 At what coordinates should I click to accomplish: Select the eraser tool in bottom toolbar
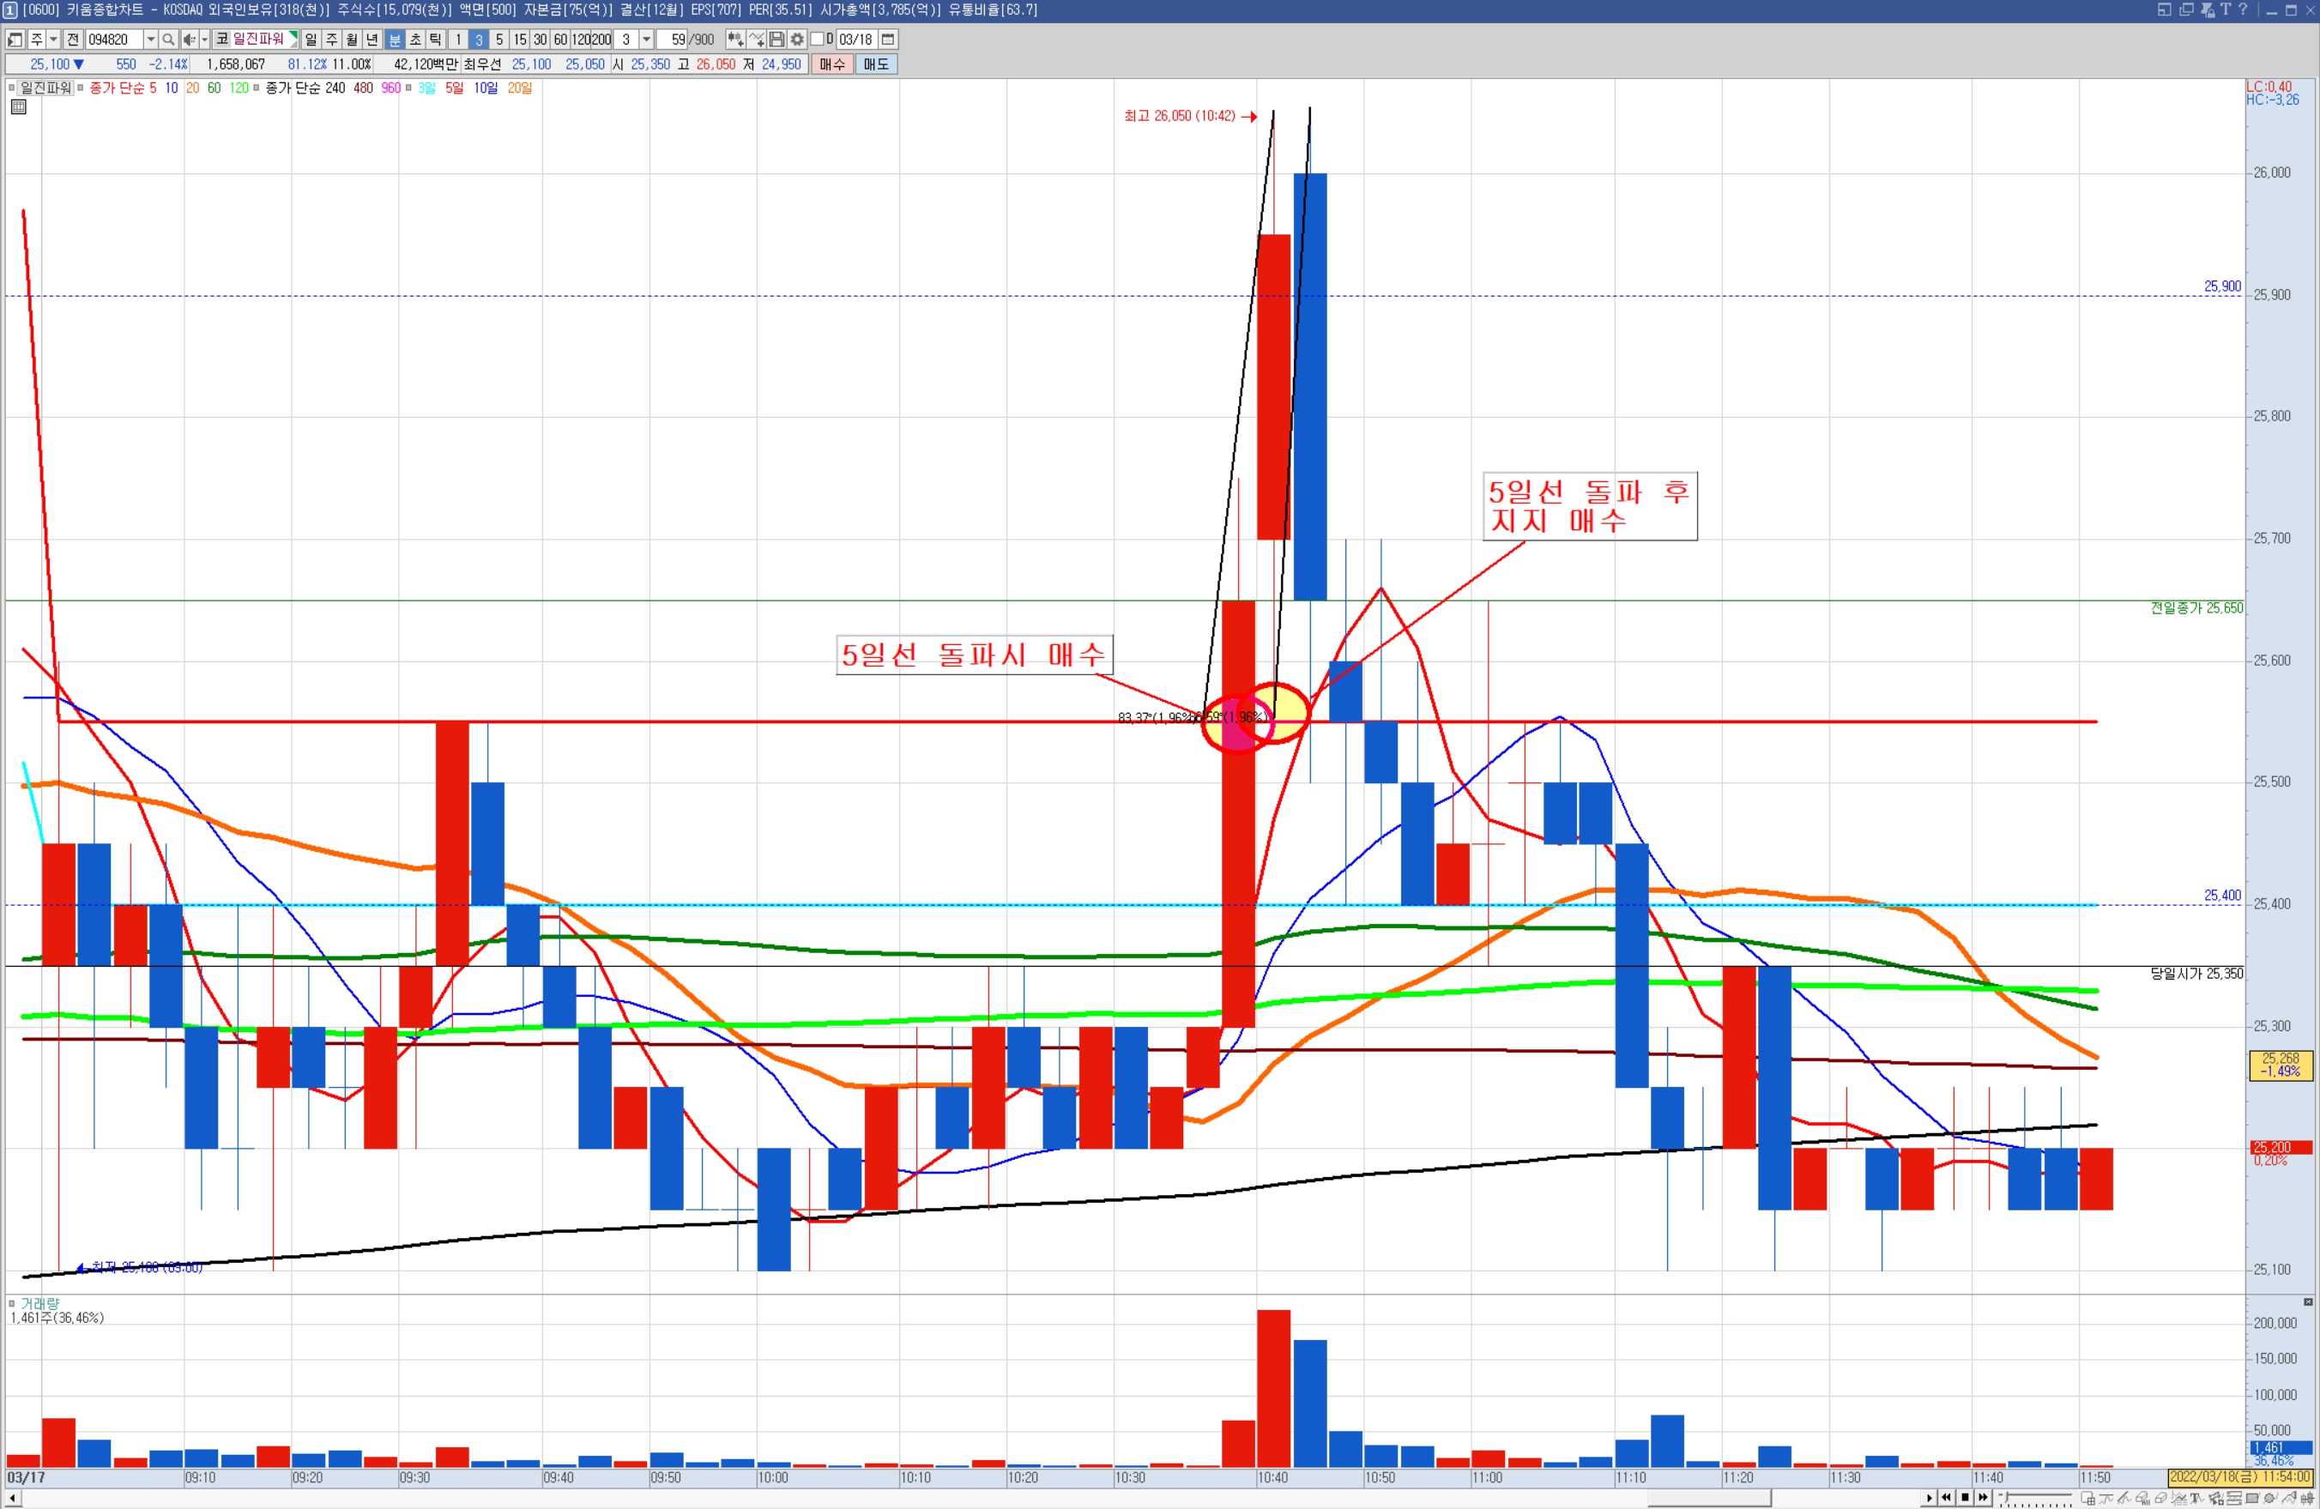(2160, 1499)
